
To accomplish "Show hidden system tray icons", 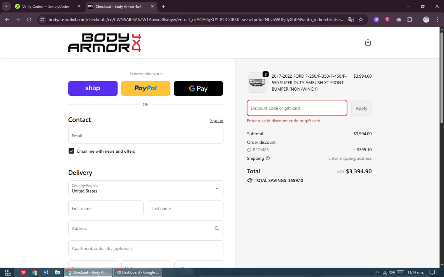I will 377,272.
